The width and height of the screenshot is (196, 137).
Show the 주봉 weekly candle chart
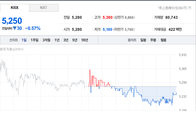coord(153,40)
